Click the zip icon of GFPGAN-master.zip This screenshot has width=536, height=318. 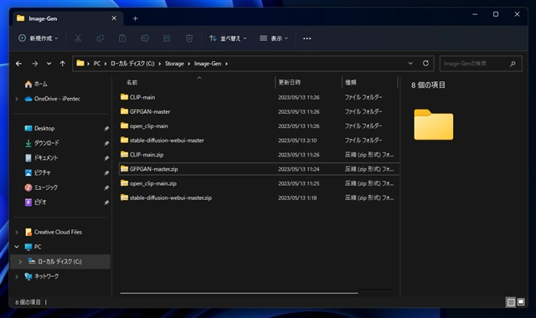(124, 169)
